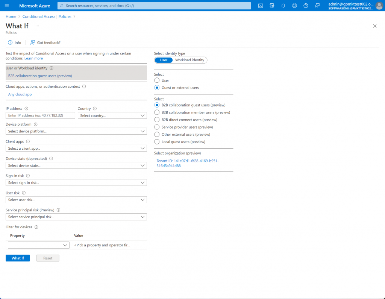Open portal settings gear icon
Viewport: 385px width, 299px height.
point(294,6)
